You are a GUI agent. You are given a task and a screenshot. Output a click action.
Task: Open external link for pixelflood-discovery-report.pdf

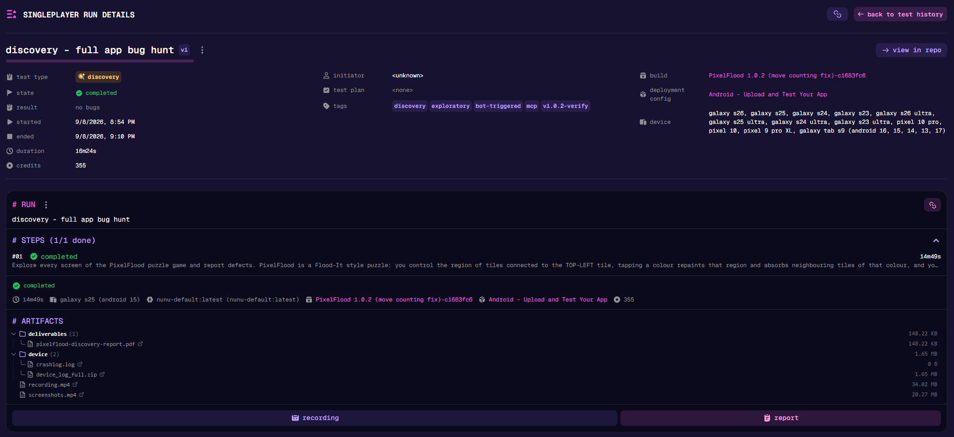tap(140, 344)
